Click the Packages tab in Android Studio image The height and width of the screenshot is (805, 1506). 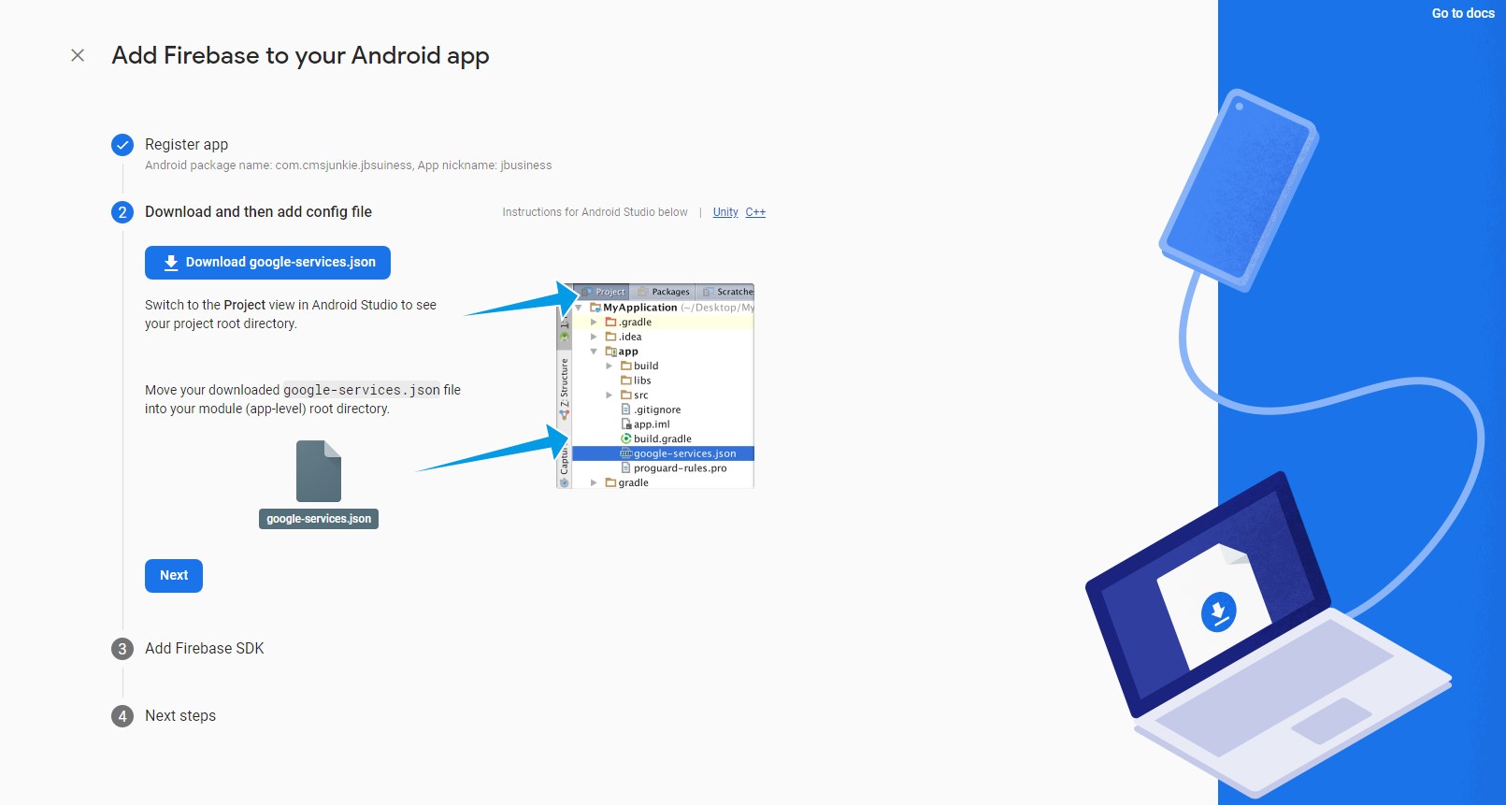pyautogui.click(x=665, y=292)
